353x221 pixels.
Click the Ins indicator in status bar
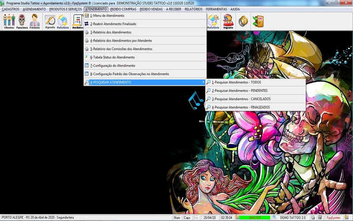coord(196,217)
